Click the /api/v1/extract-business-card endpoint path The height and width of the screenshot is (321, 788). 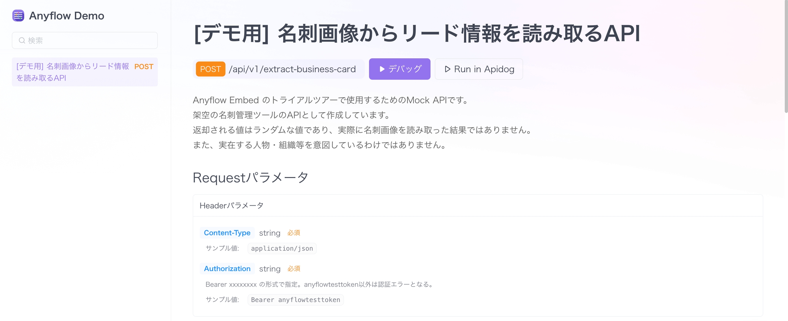[292, 69]
